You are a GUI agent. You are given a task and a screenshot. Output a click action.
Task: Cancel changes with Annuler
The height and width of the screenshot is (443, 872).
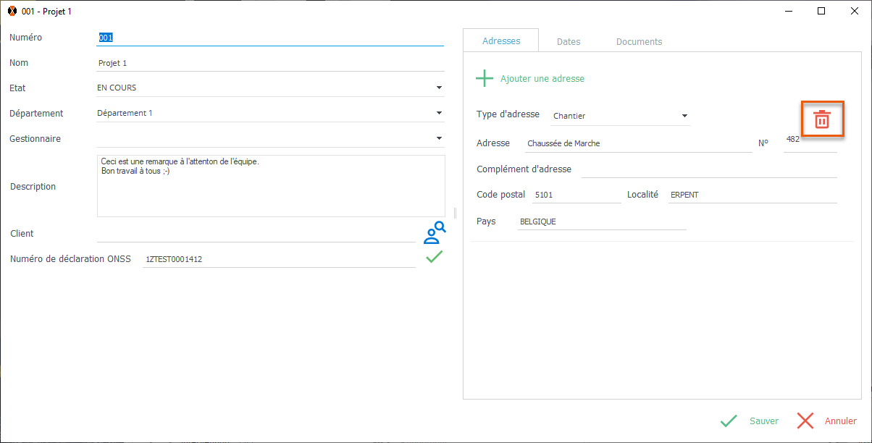point(827,421)
